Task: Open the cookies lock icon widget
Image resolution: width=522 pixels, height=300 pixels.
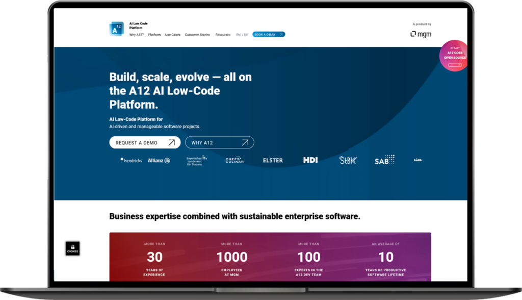Action: (x=73, y=248)
